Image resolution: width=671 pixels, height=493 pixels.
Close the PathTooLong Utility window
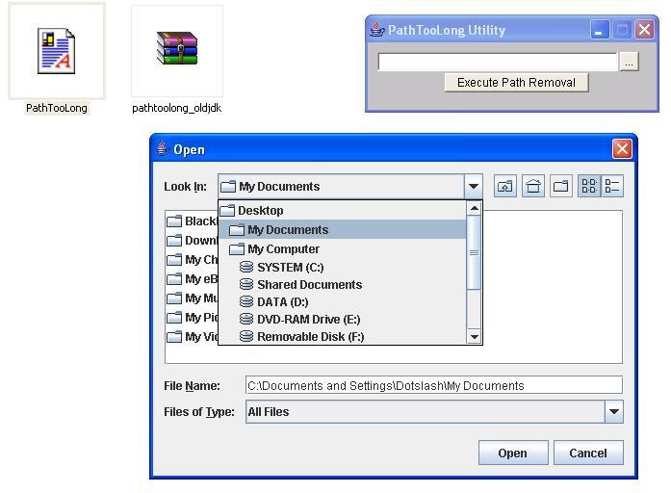point(644,30)
